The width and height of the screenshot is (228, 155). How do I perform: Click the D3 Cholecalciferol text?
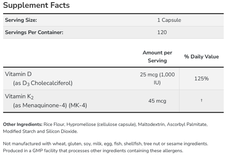(43, 83)
